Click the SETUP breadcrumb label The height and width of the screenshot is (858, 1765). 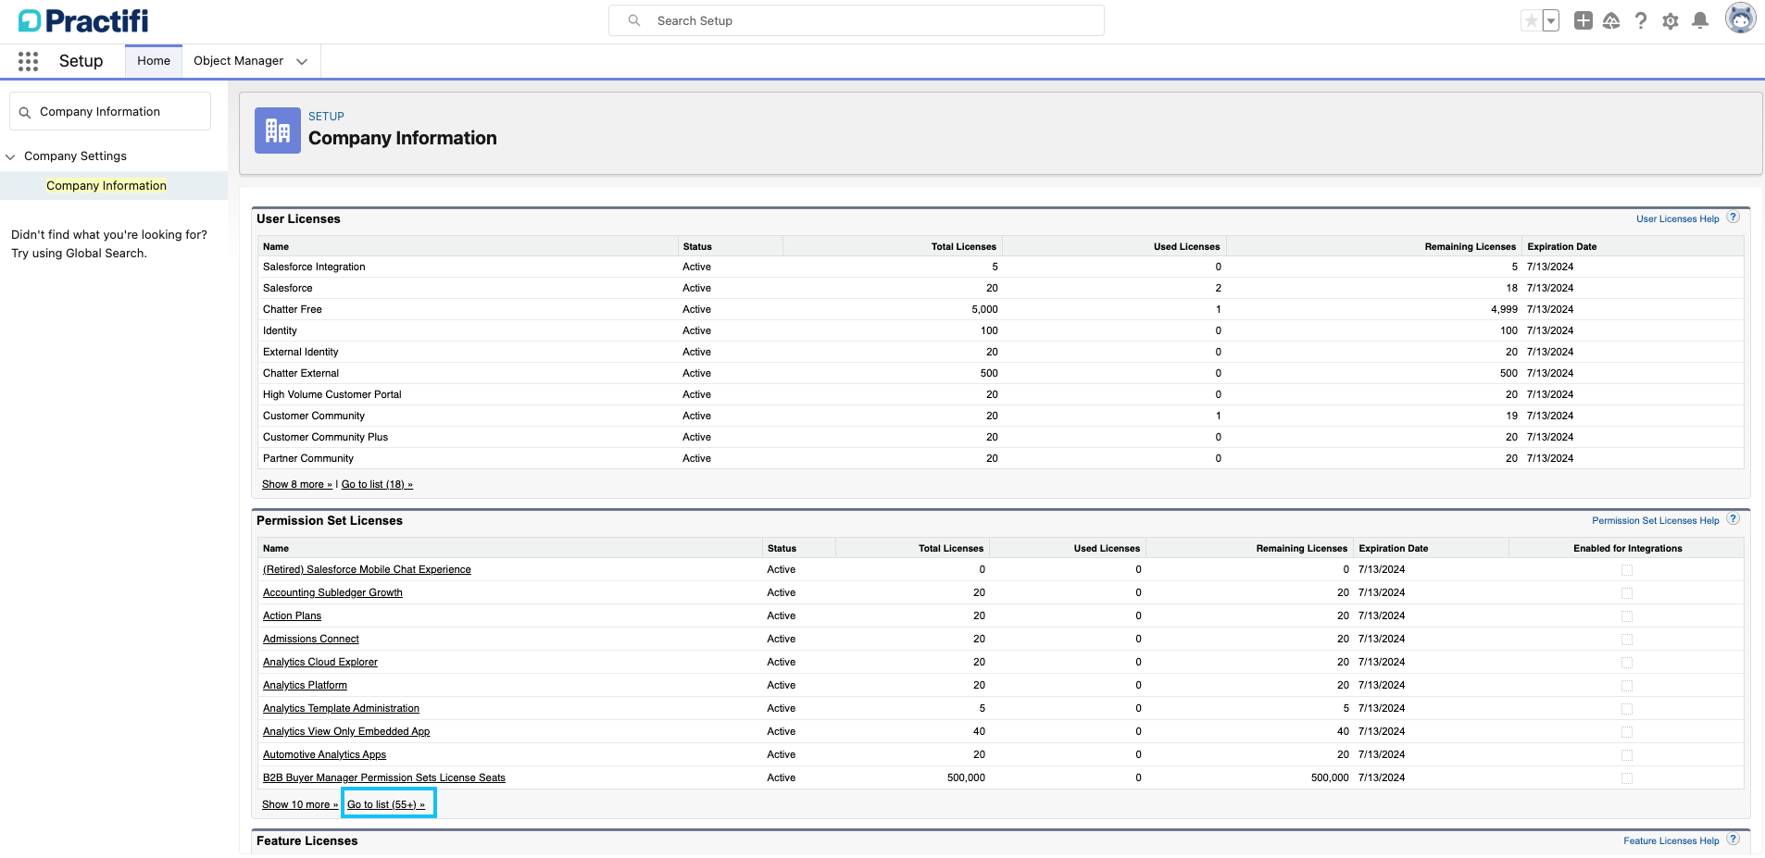click(x=326, y=117)
